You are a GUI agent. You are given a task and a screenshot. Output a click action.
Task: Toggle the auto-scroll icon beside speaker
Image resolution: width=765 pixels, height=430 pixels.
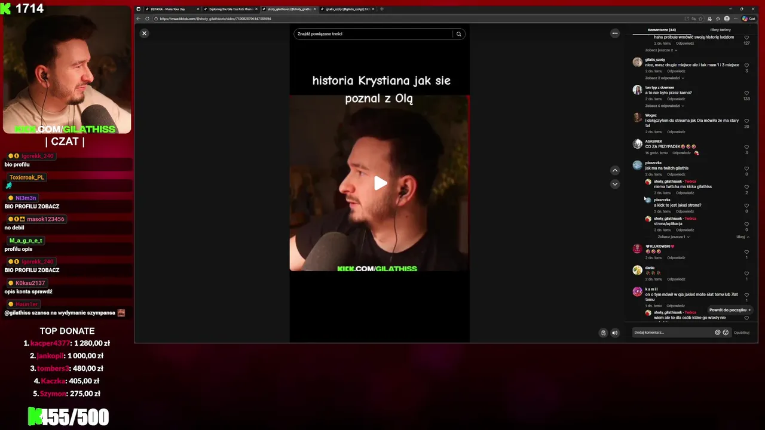coord(603,333)
